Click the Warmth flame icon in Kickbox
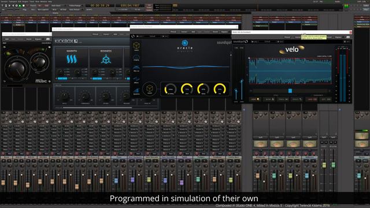This screenshot has width=370, height=208. 72,59
